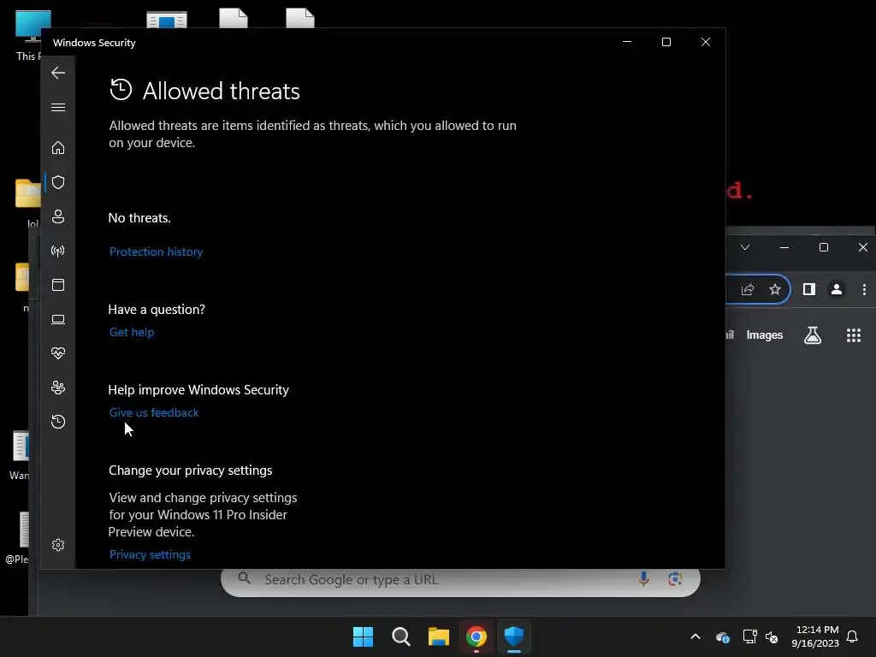Open the App & browser control icon
Screen dimensions: 876x657
click(58, 285)
